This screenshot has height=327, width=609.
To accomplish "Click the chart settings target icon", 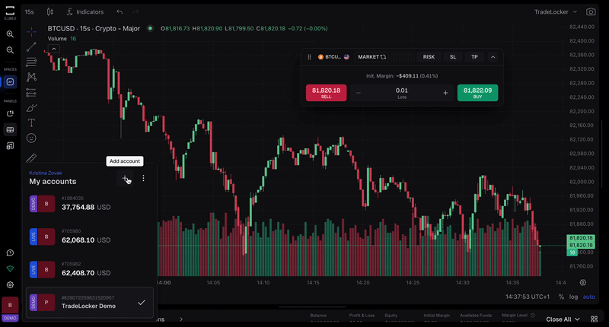I will [x=583, y=282].
